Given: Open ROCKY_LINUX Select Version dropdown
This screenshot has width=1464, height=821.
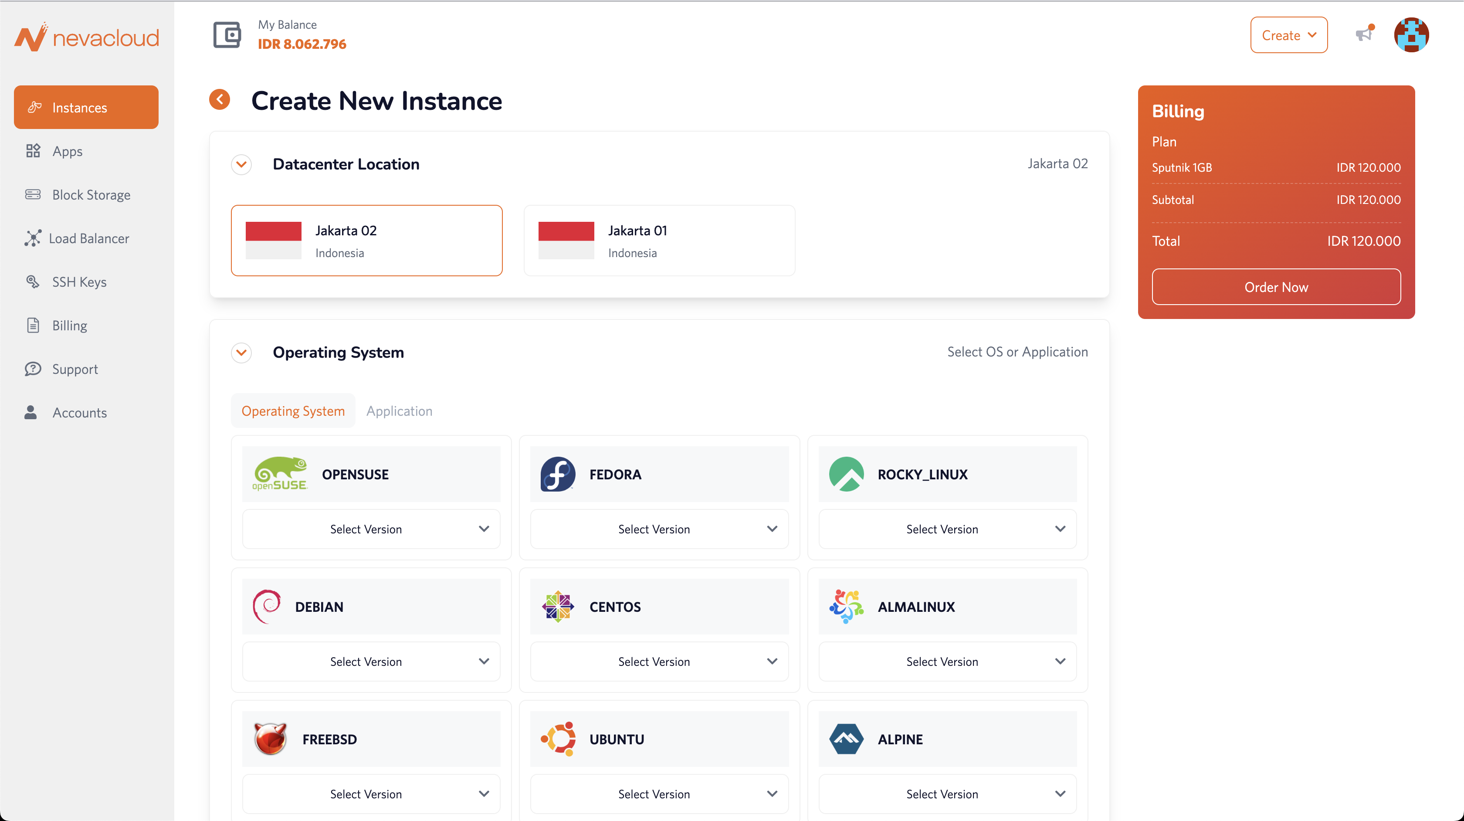Looking at the screenshot, I should pos(947,529).
